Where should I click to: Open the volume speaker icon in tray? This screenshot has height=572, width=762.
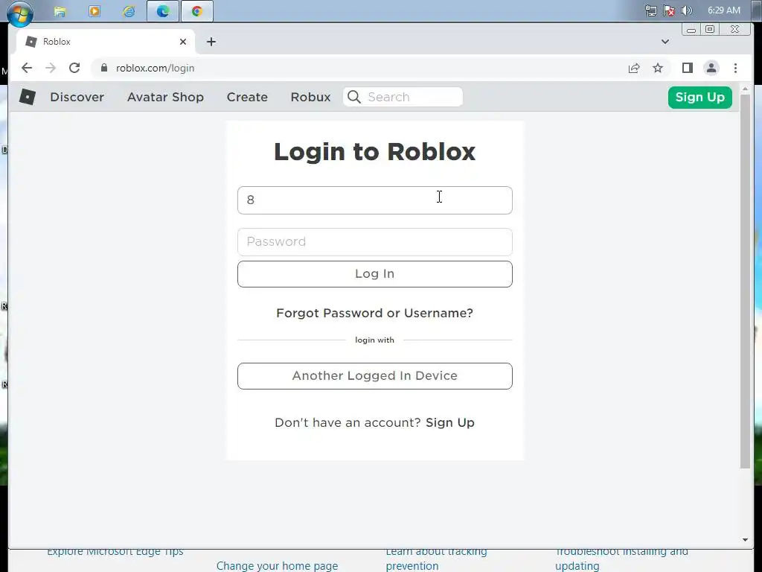[687, 10]
